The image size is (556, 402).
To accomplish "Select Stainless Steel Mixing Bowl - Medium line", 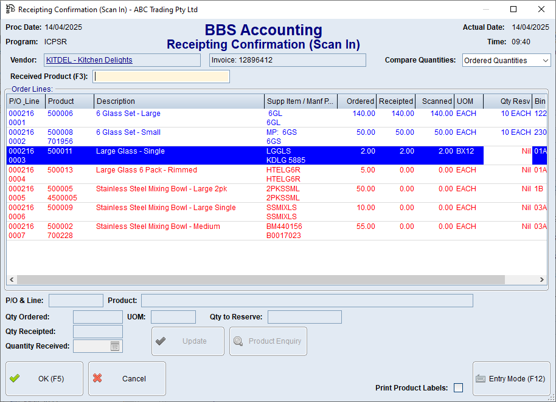I will click(x=158, y=227).
